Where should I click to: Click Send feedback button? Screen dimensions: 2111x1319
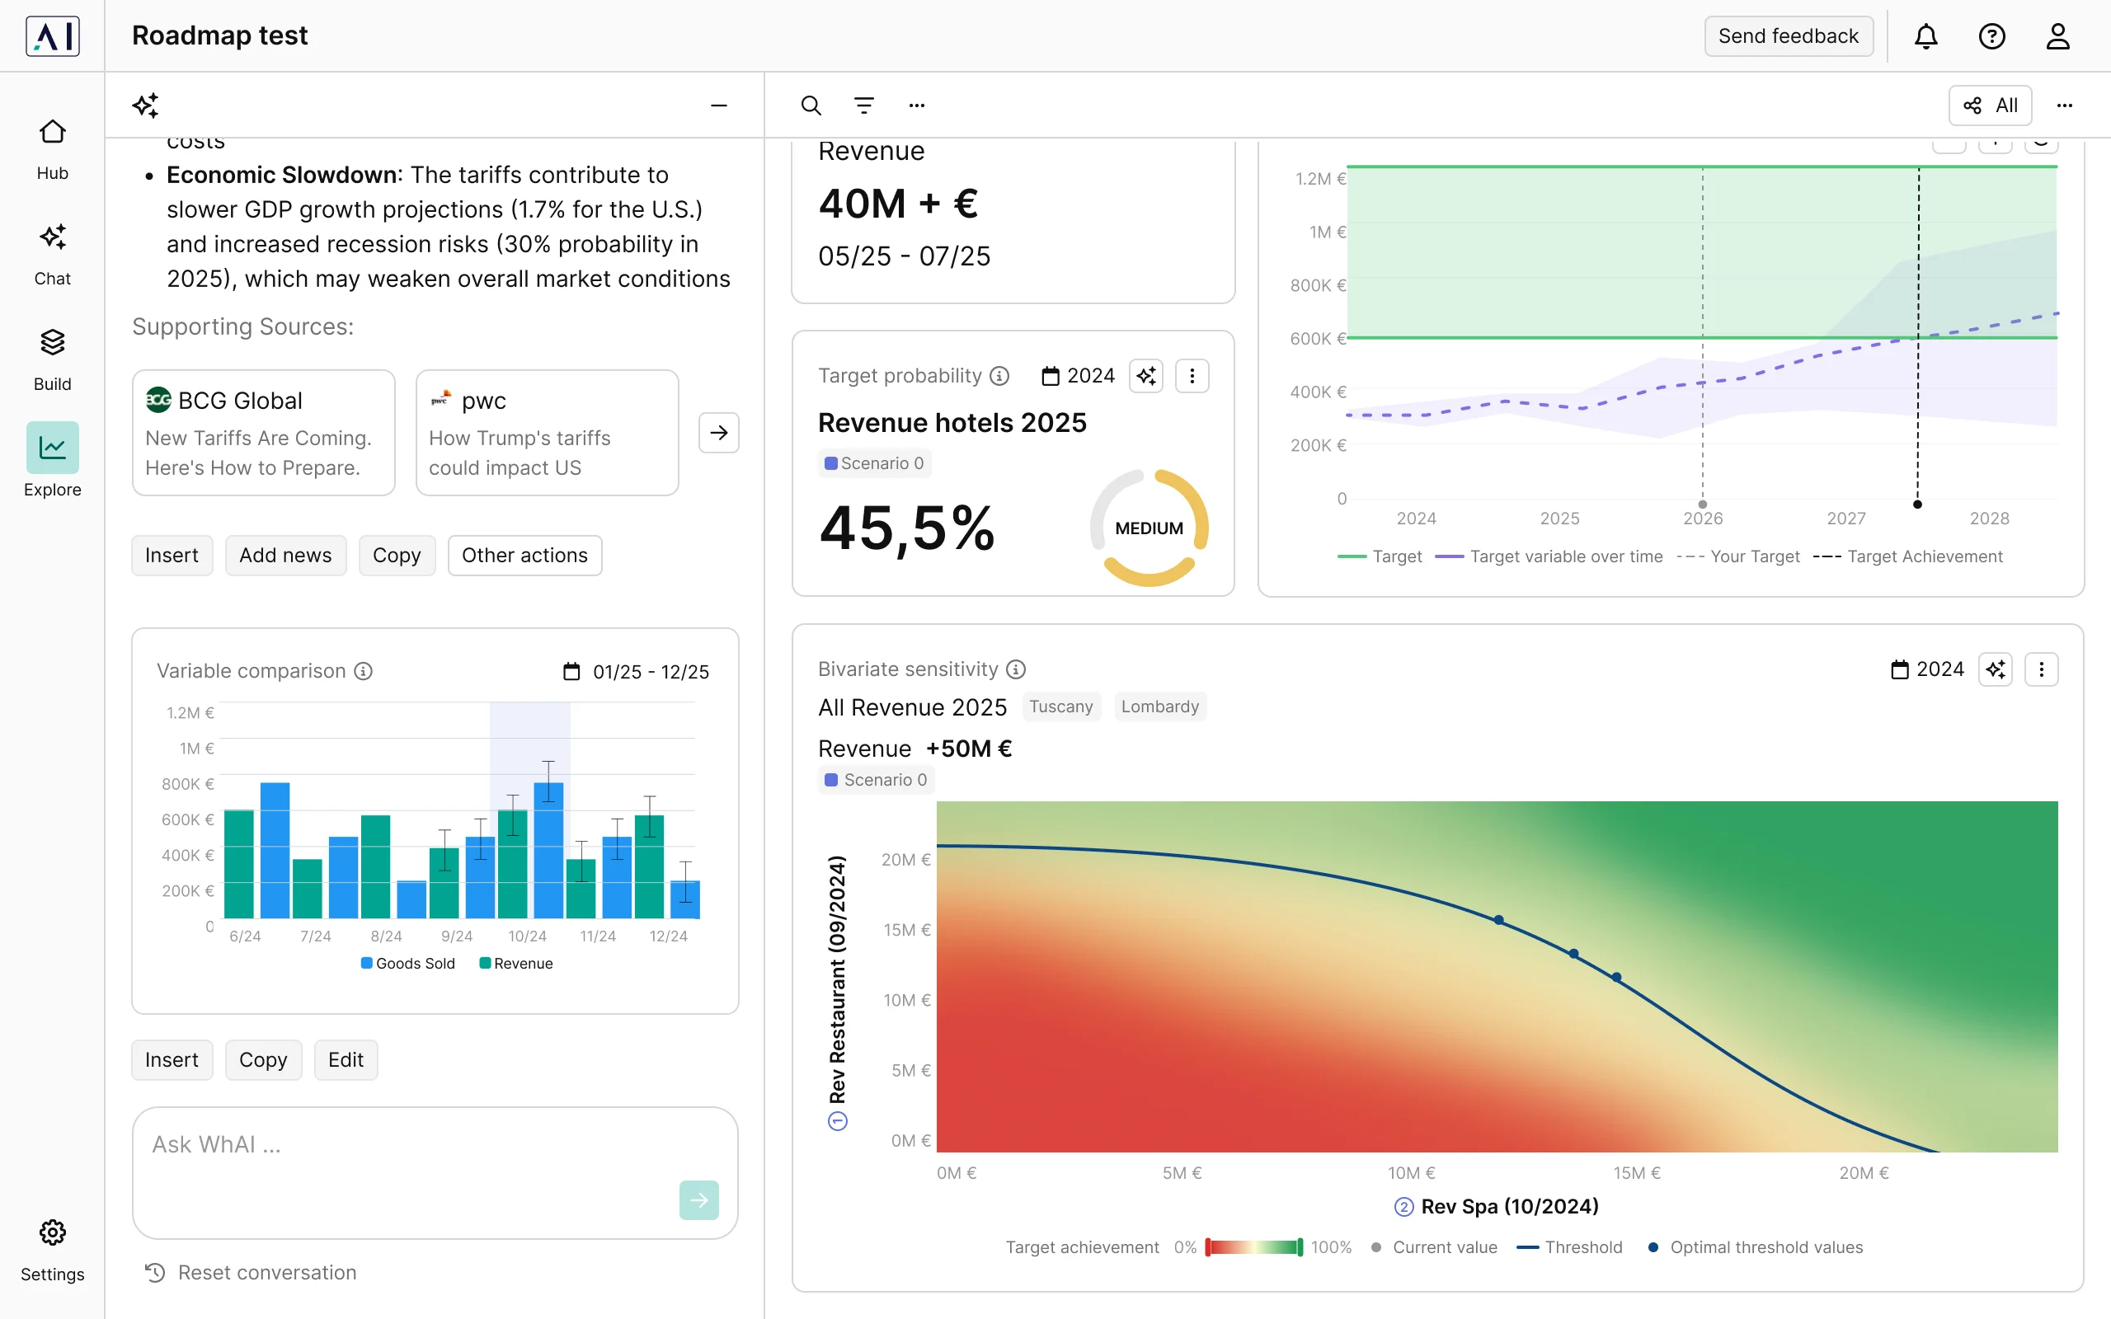[x=1789, y=35]
